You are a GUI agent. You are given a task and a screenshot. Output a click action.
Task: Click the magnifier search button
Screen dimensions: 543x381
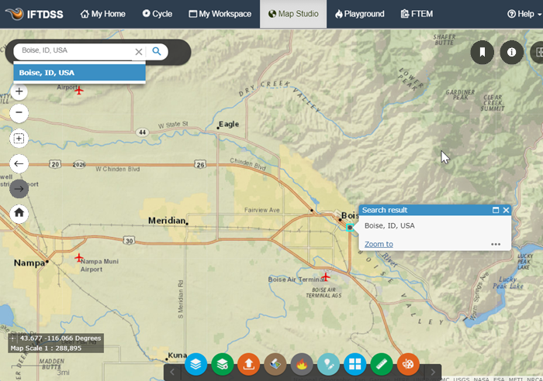click(x=157, y=52)
